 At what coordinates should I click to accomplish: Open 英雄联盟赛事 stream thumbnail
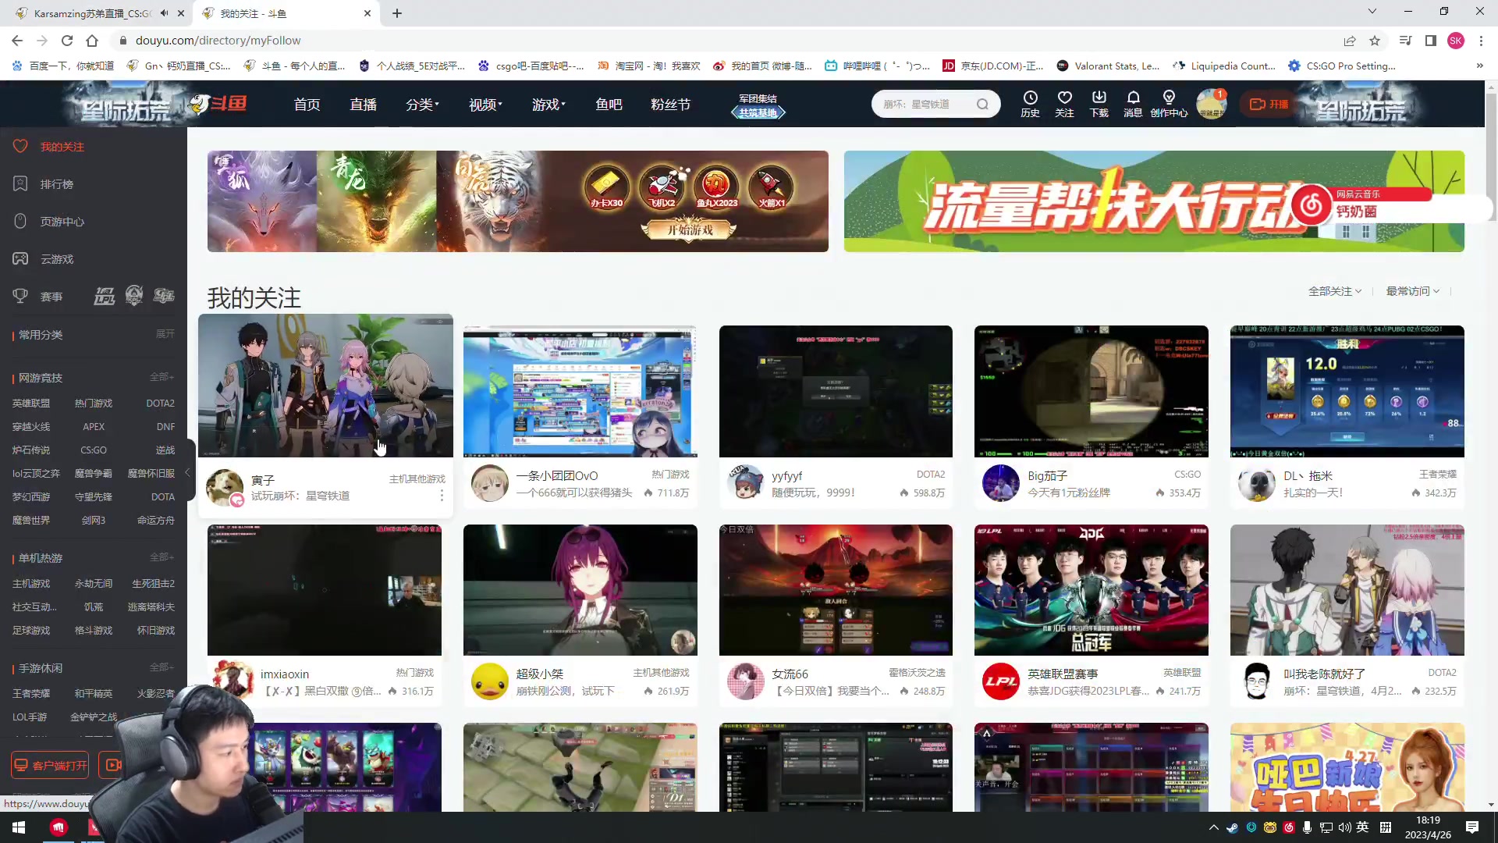point(1091,590)
